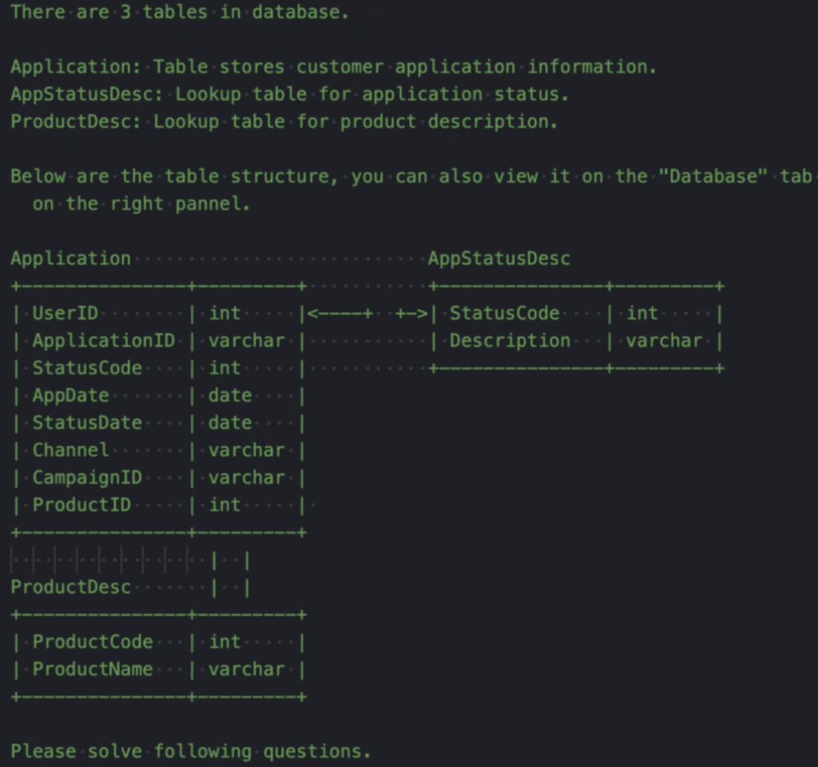Viewport: 818px width, 767px height.
Task: Click the ProductDesc heading above its table
Action: tap(70, 587)
